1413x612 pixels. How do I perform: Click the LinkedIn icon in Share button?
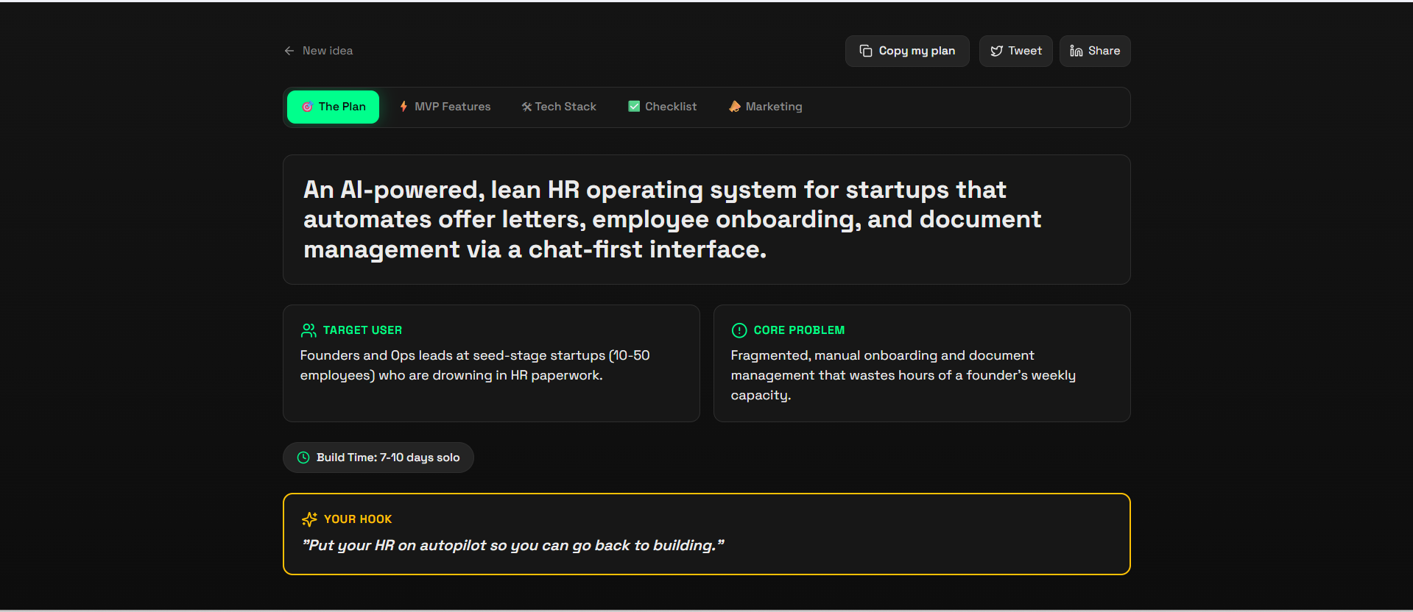(1077, 51)
